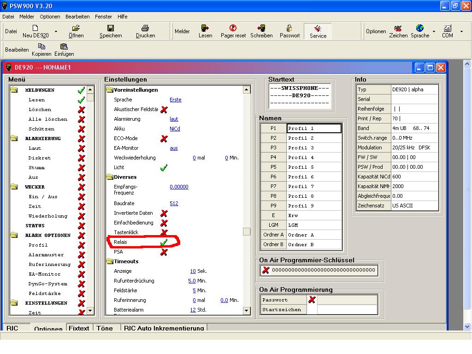The width and height of the screenshot is (472, 354).
Task: Open the Neu DE920 dropdown arrow
Action: click(56, 32)
